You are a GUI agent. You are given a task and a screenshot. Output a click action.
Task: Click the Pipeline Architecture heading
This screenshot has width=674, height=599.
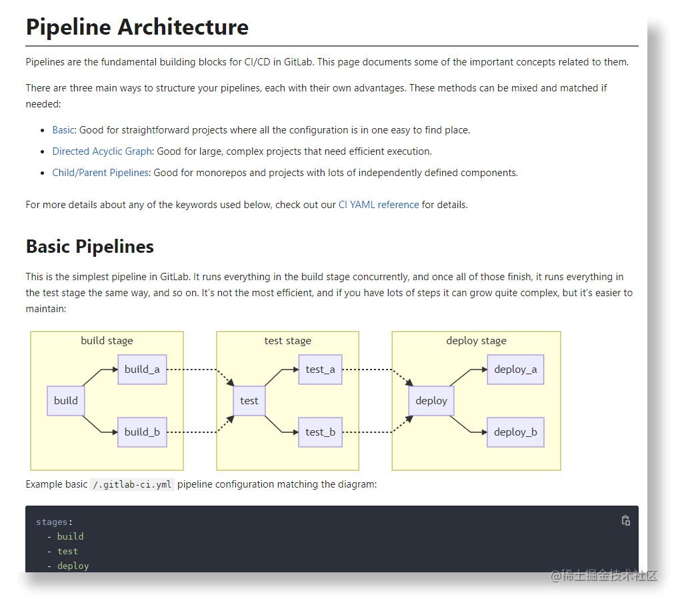(x=137, y=27)
